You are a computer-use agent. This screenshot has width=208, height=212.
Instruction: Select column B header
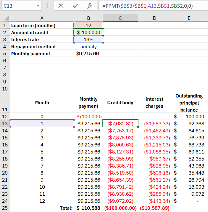coord(88,18)
